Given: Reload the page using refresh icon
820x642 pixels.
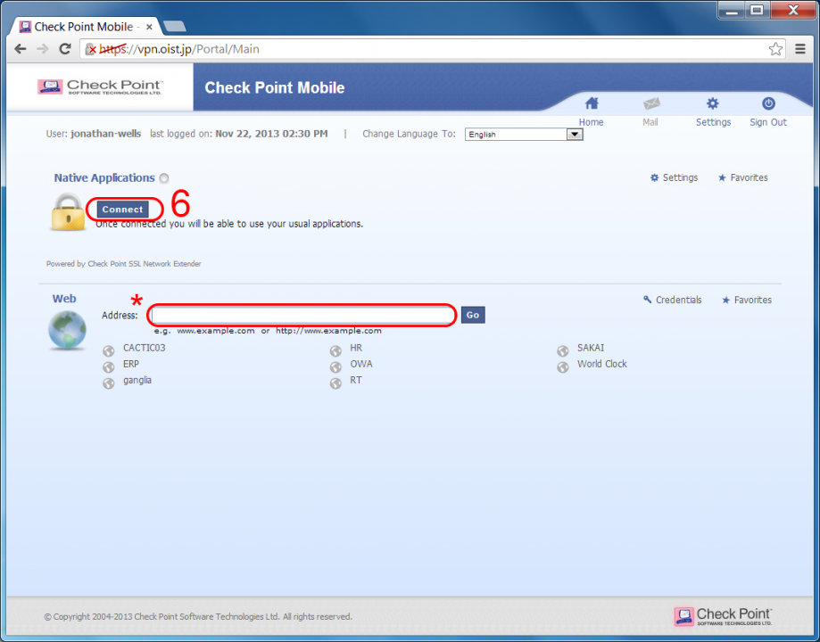Looking at the screenshot, I should [x=65, y=49].
